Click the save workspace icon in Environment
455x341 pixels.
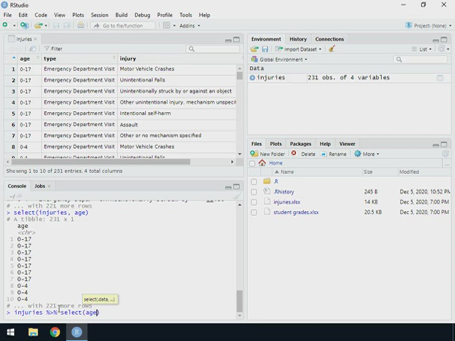[x=265, y=49]
